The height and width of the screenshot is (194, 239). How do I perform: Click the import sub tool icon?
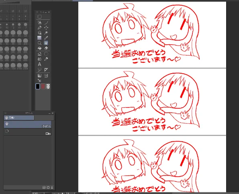(x=44, y=187)
